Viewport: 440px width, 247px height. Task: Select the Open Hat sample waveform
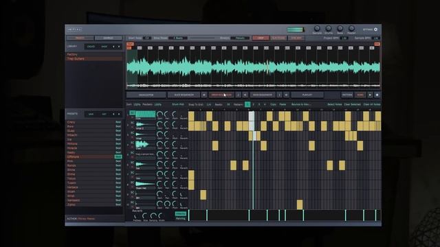coord(145,184)
